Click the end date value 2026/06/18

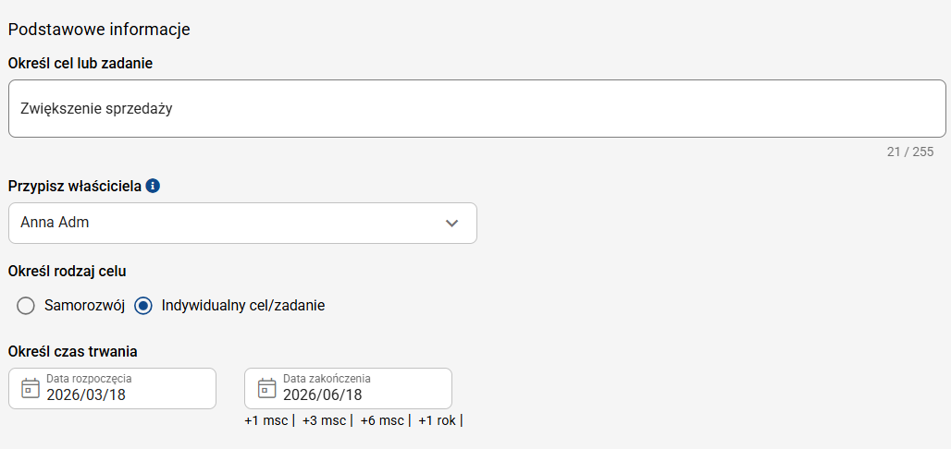pyautogui.click(x=323, y=394)
